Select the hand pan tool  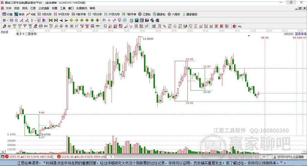(104, 20)
